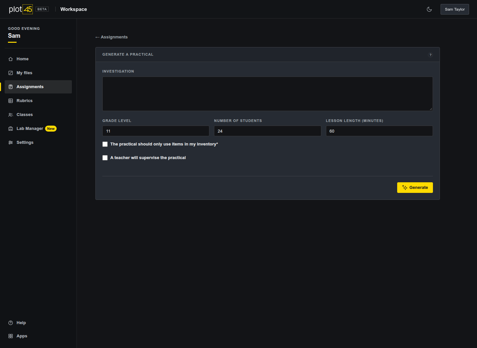
Task: Open the Home menu item
Action: click(x=38, y=59)
